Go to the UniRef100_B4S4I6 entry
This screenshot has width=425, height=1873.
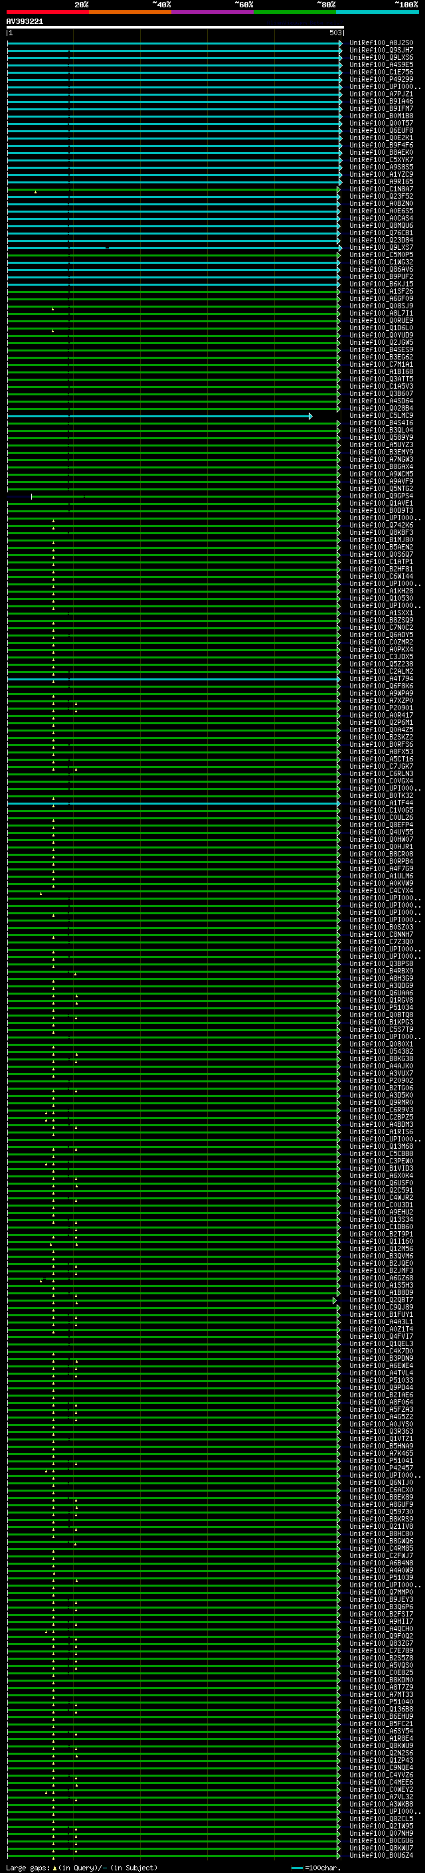point(381,423)
